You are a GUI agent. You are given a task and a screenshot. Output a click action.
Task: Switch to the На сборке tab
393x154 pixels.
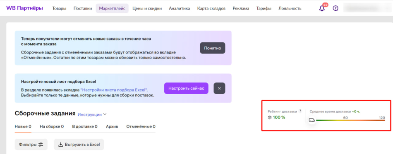pyautogui.click(x=52, y=126)
